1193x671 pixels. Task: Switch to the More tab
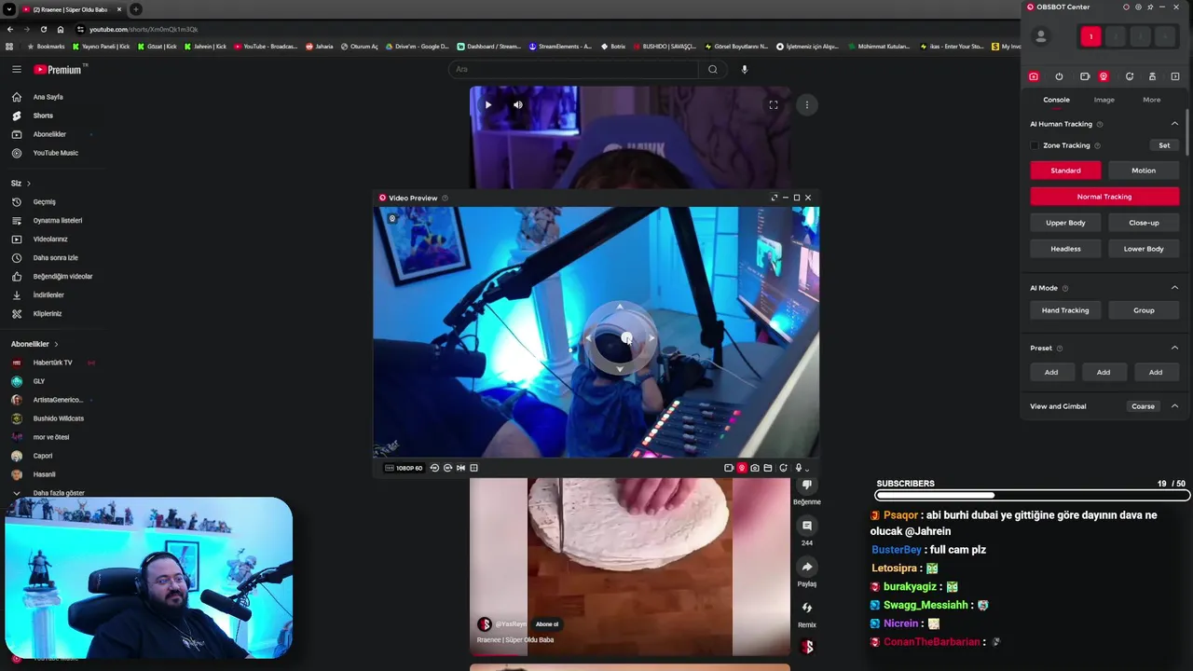point(1152,100)
